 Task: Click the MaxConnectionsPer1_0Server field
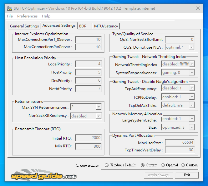pos(88,40)
